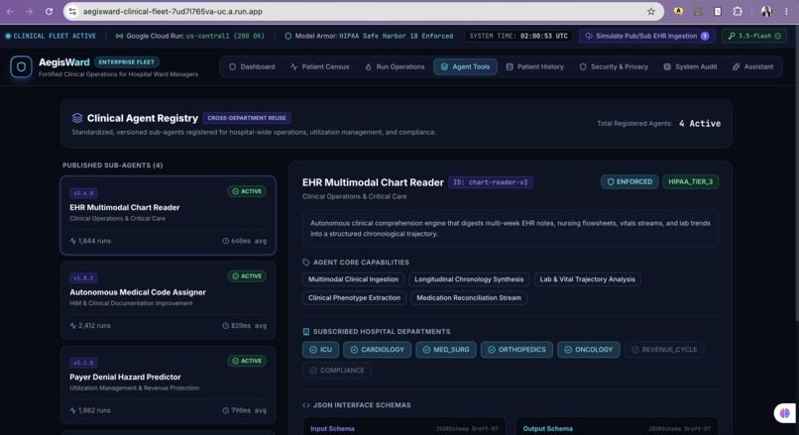Viewport: 799px width, 435px height.
Task: Click the ENTERPRISE FLEET badge
Action: tap(126, 62)
